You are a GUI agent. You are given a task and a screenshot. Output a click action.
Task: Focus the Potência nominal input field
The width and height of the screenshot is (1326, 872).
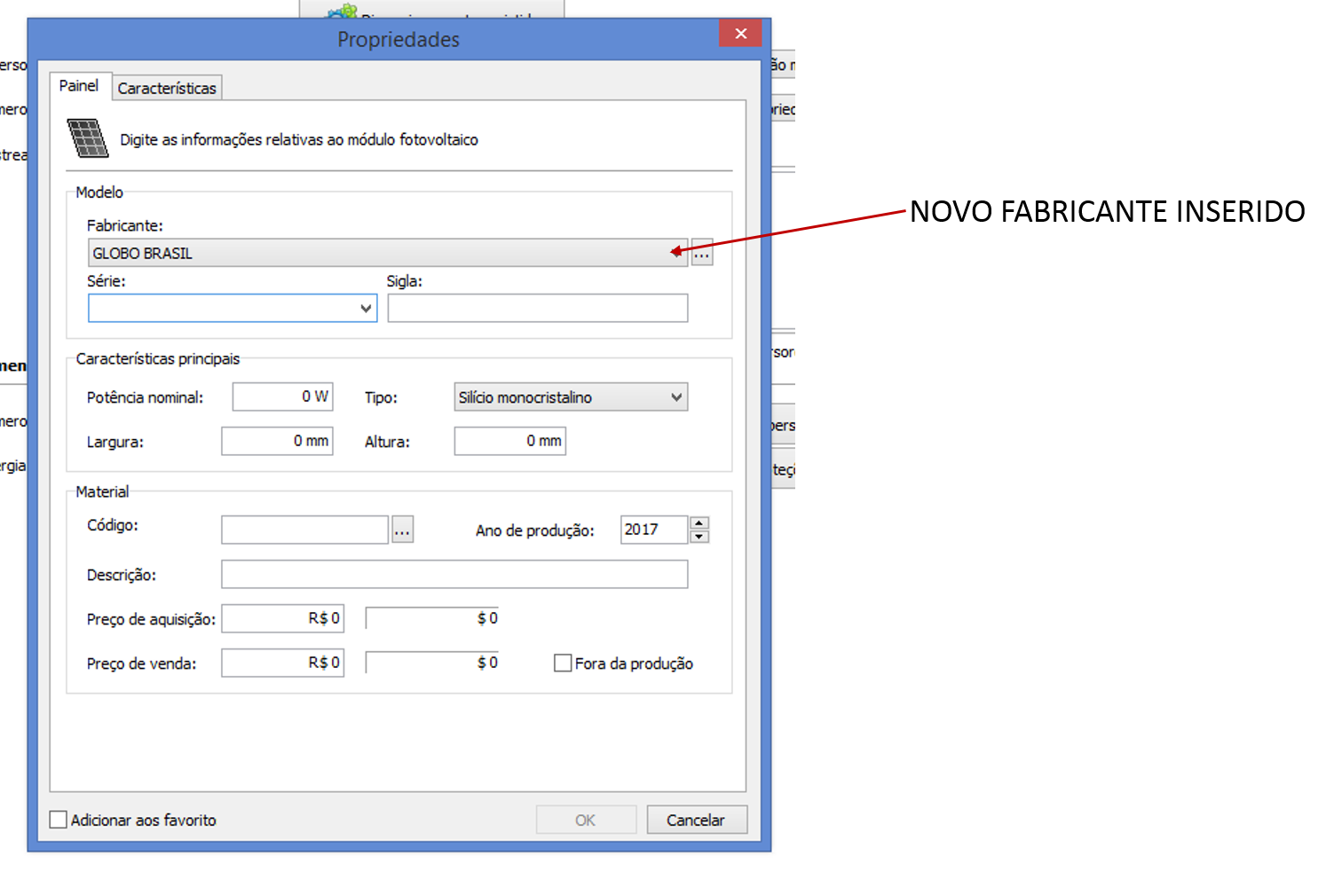tap(281, 397)
